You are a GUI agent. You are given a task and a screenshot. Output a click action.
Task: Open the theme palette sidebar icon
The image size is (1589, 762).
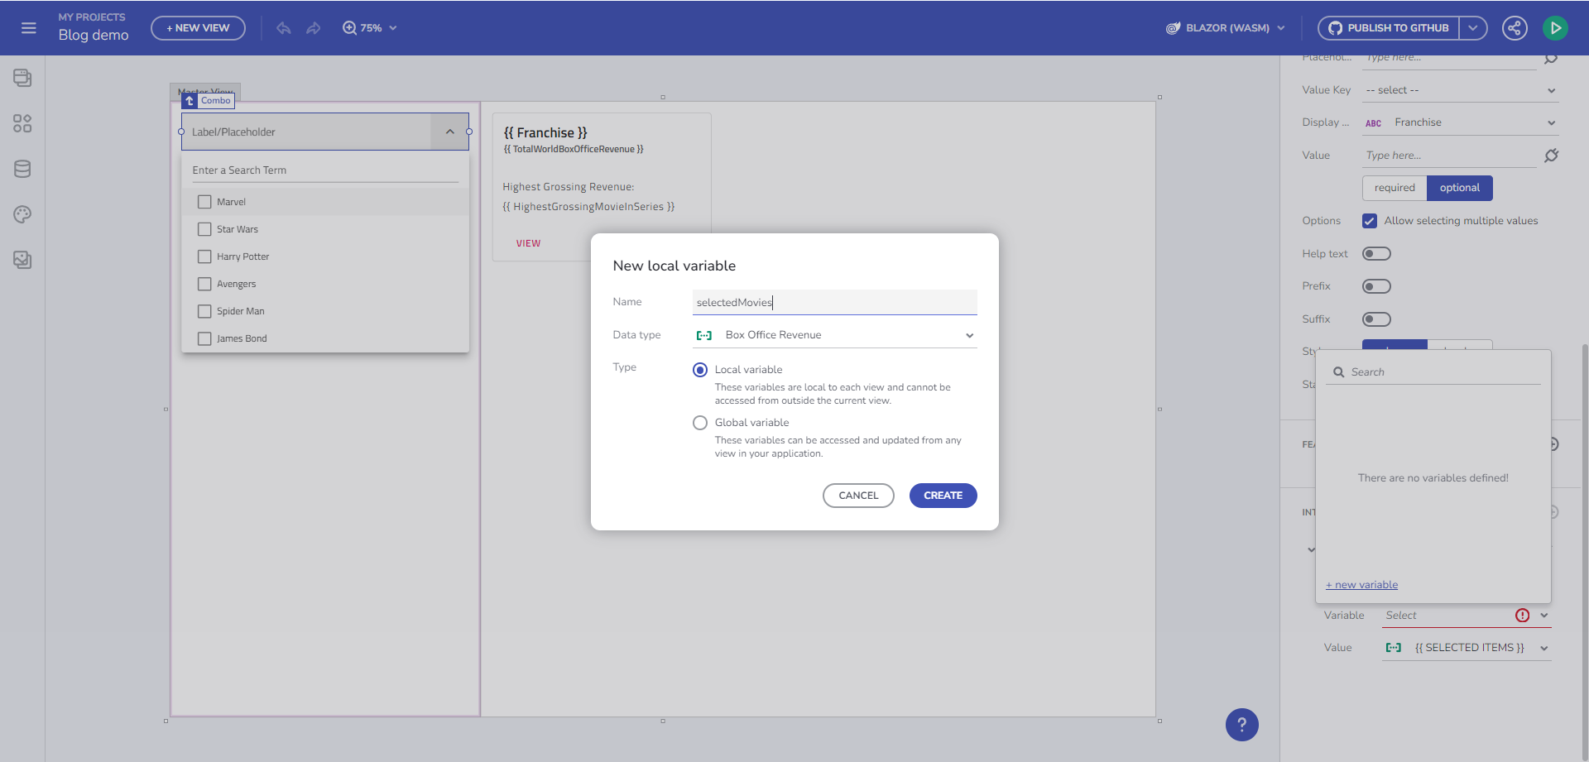(x=22, y=214)
